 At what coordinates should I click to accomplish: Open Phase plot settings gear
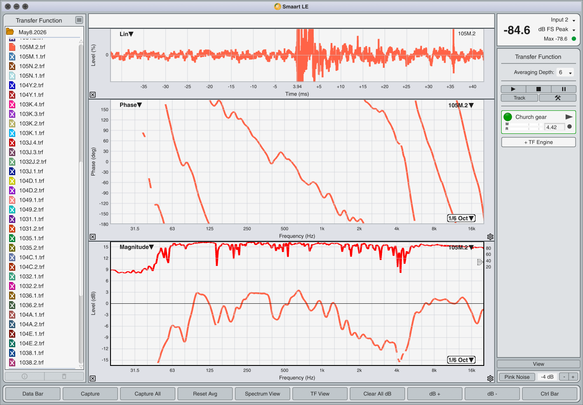pos(490,237)
